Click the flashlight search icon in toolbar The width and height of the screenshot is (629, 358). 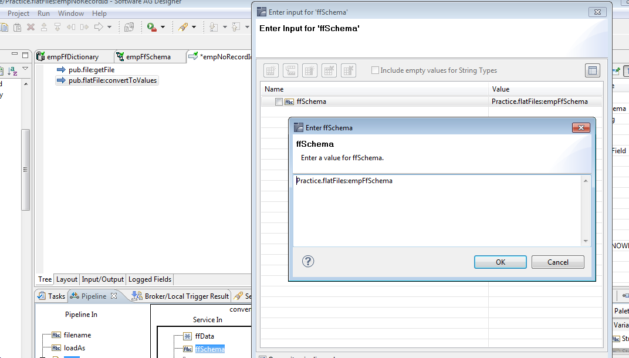[182, 27]
